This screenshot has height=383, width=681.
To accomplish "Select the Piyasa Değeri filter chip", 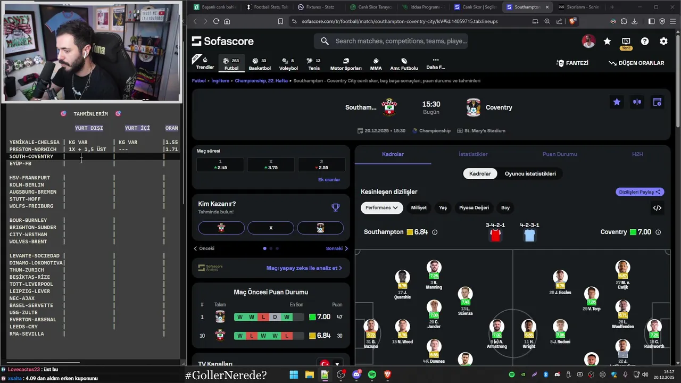I will click(x=474, y=208).
